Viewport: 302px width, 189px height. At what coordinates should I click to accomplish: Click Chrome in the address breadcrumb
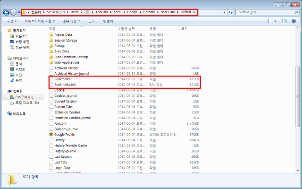pyautogui.click(x=149, y=12)
